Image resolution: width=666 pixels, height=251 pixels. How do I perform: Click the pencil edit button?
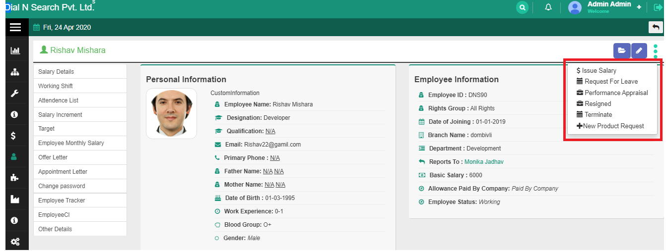pos(639,50)
